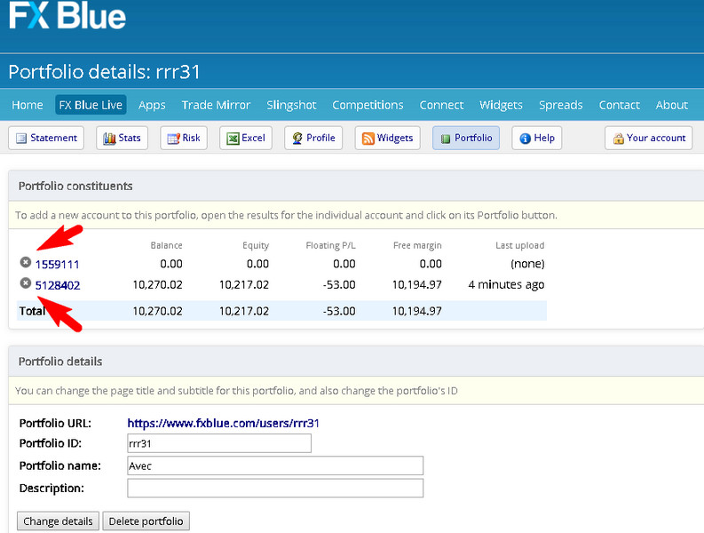
Task: Open the RSS Widgets toolbar button
Action: pyautogui.click(x=387, y=138)
